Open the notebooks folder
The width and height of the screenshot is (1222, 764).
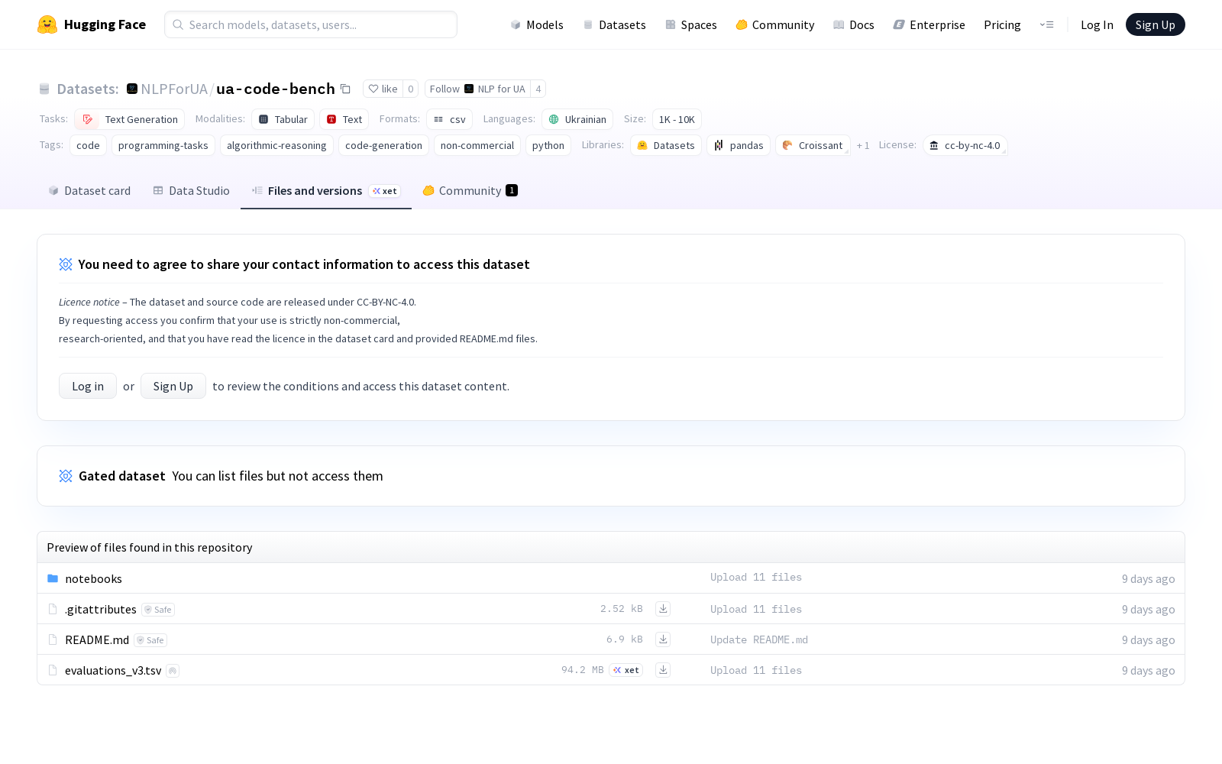point(93,579)
